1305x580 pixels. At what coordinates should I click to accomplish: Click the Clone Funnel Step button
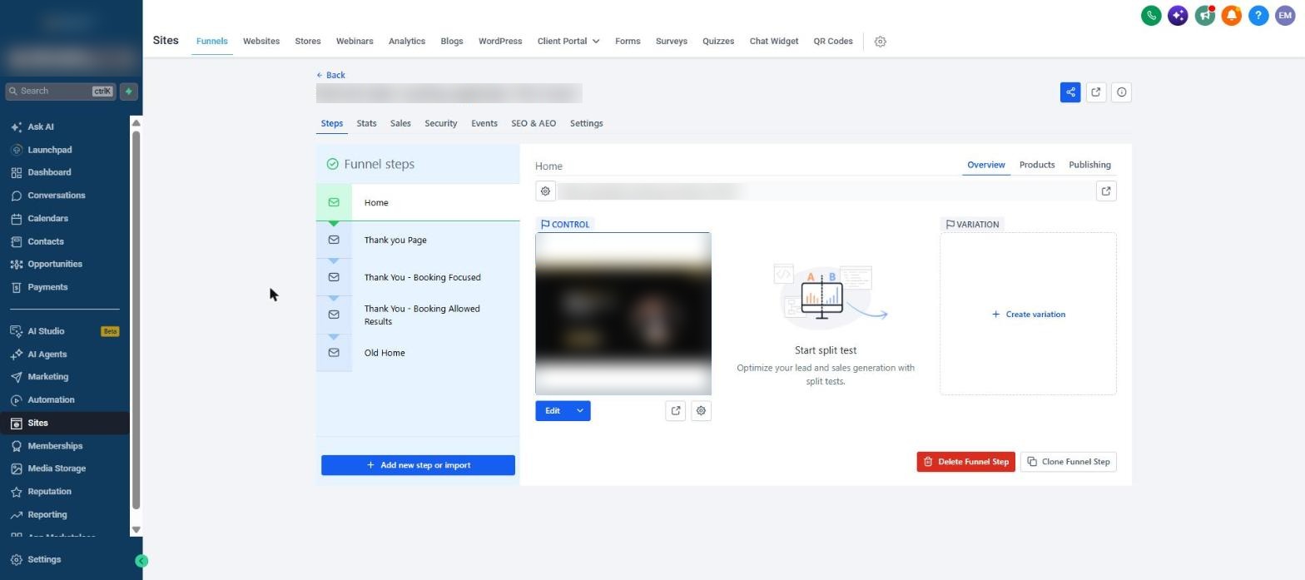1068,462
